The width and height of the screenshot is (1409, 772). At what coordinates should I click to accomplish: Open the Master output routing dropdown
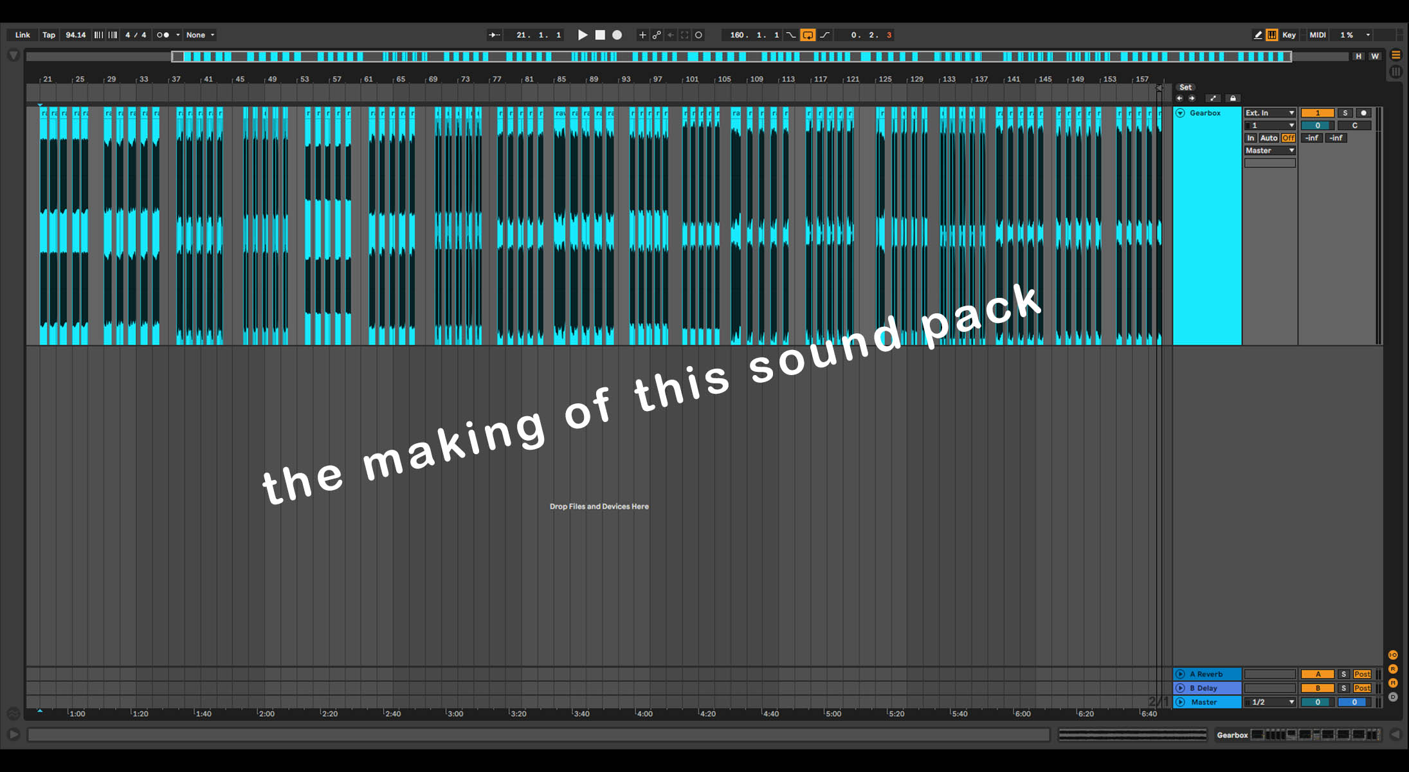[x=1269, y=151]
